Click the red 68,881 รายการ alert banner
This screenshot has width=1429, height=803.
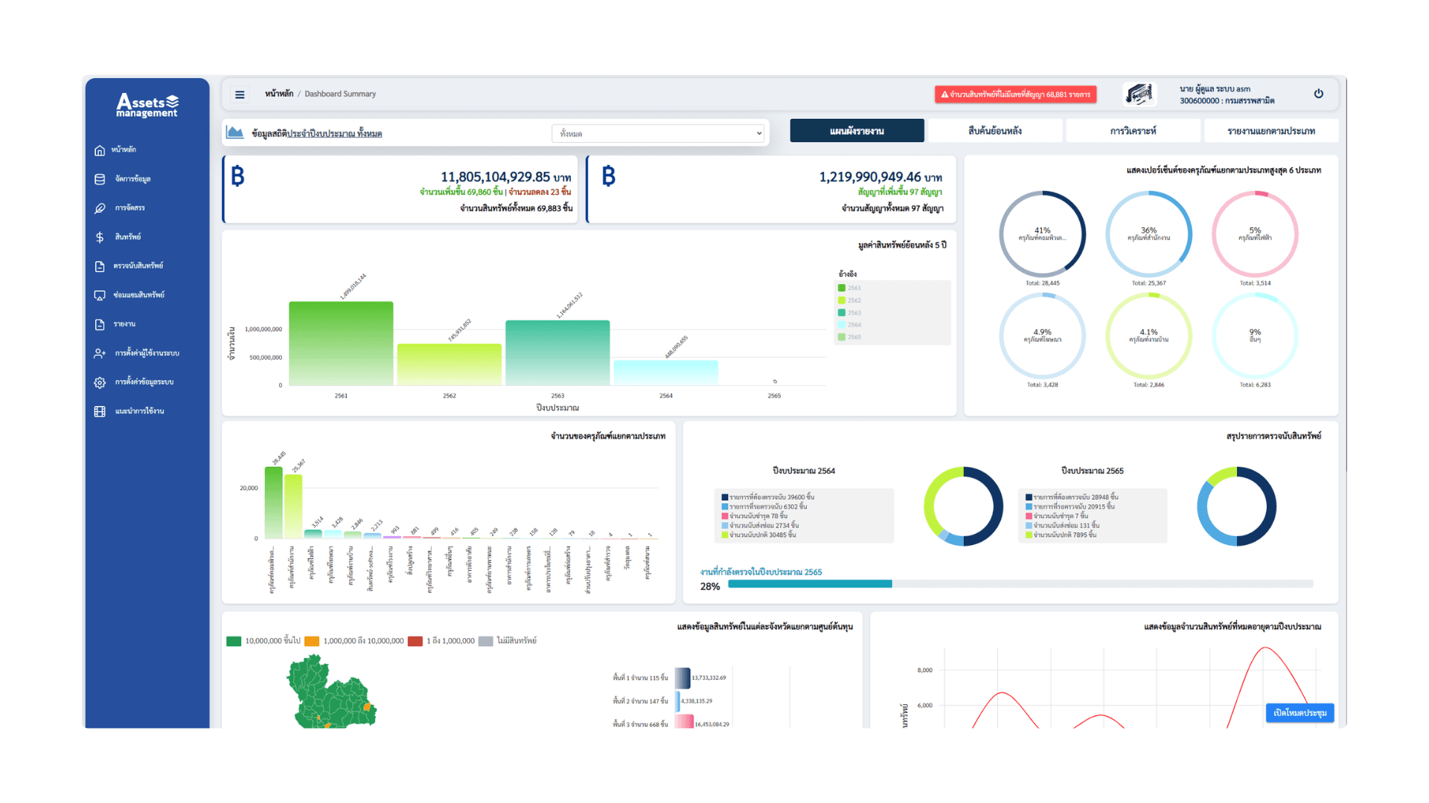[x=1015, y=94]
